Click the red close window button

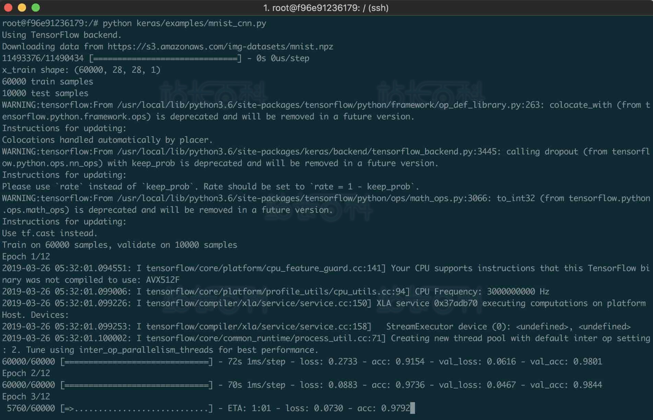pos(8,8)
